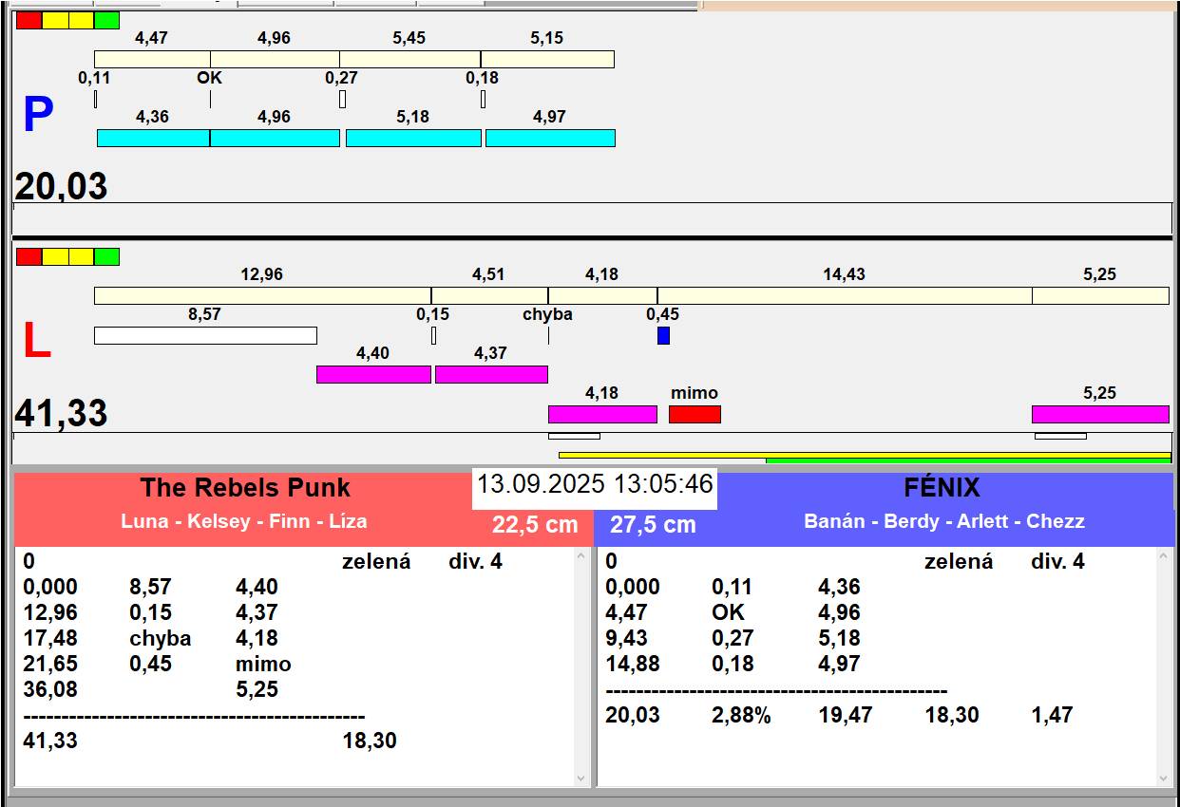Click the red 'mimo' bar in lane L
The image size is (1180, 807).
click(695, 414)
